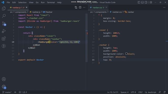The height and width of the screenshot is (94, 168).
Task: Open the Run menu
Action: tap(43, 2)
